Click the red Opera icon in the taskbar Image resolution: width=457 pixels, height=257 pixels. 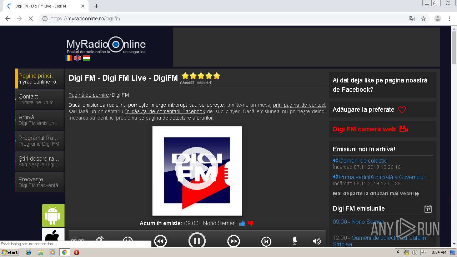pyautogui.click(x=76, y=252)
